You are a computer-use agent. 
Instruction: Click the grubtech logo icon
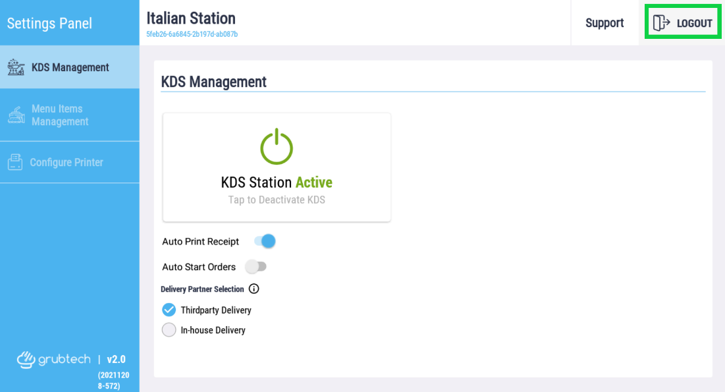pyautogui.click(x=26, y=360)
